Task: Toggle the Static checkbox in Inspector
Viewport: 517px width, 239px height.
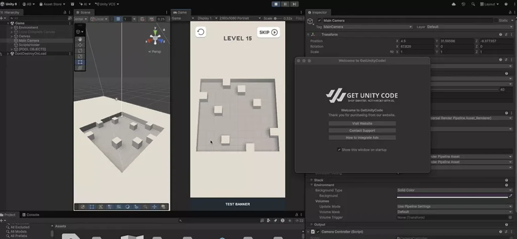Action: tap(496, 20)
